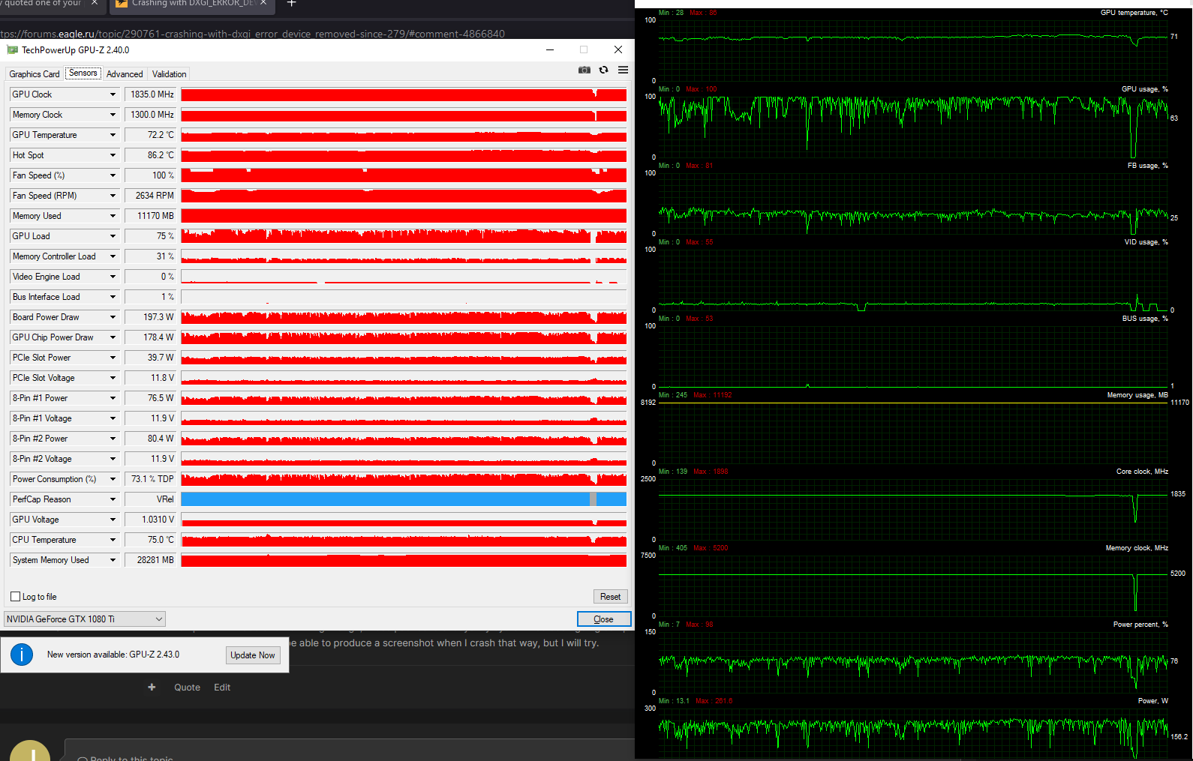This screenshot has width=1193, height=761.
Task: Click the Reset button
Action: (x=610, y=597)
